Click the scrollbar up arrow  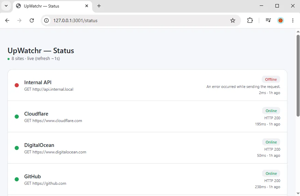(298, 31)
